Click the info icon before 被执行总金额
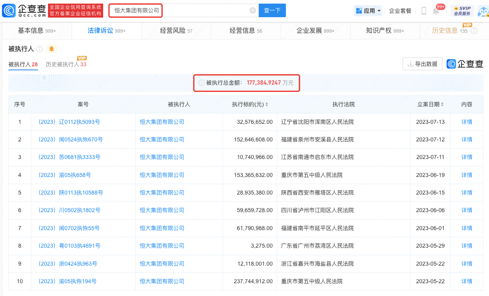The image size is (489, 296). coord(201,83)
